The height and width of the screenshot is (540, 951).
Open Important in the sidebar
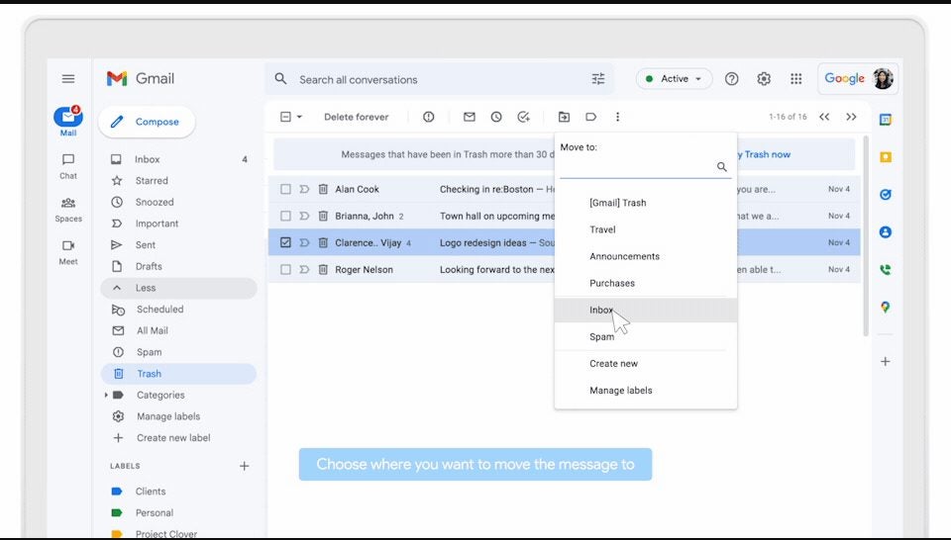pos(179,224)
